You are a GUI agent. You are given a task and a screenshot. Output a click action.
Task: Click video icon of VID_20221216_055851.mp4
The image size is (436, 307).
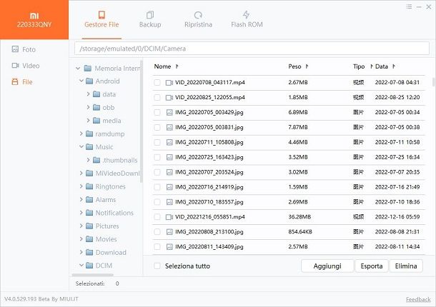click(169, 217)
